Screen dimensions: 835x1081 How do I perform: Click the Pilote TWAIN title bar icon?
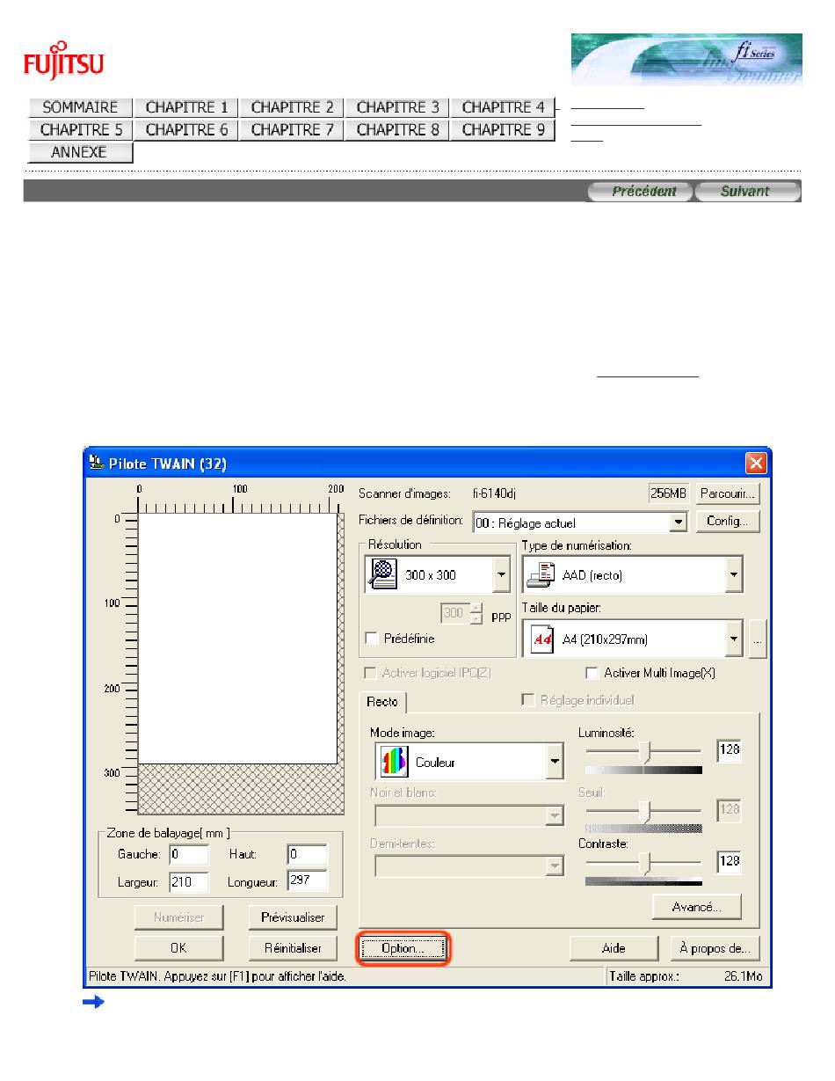click(98, 463)
